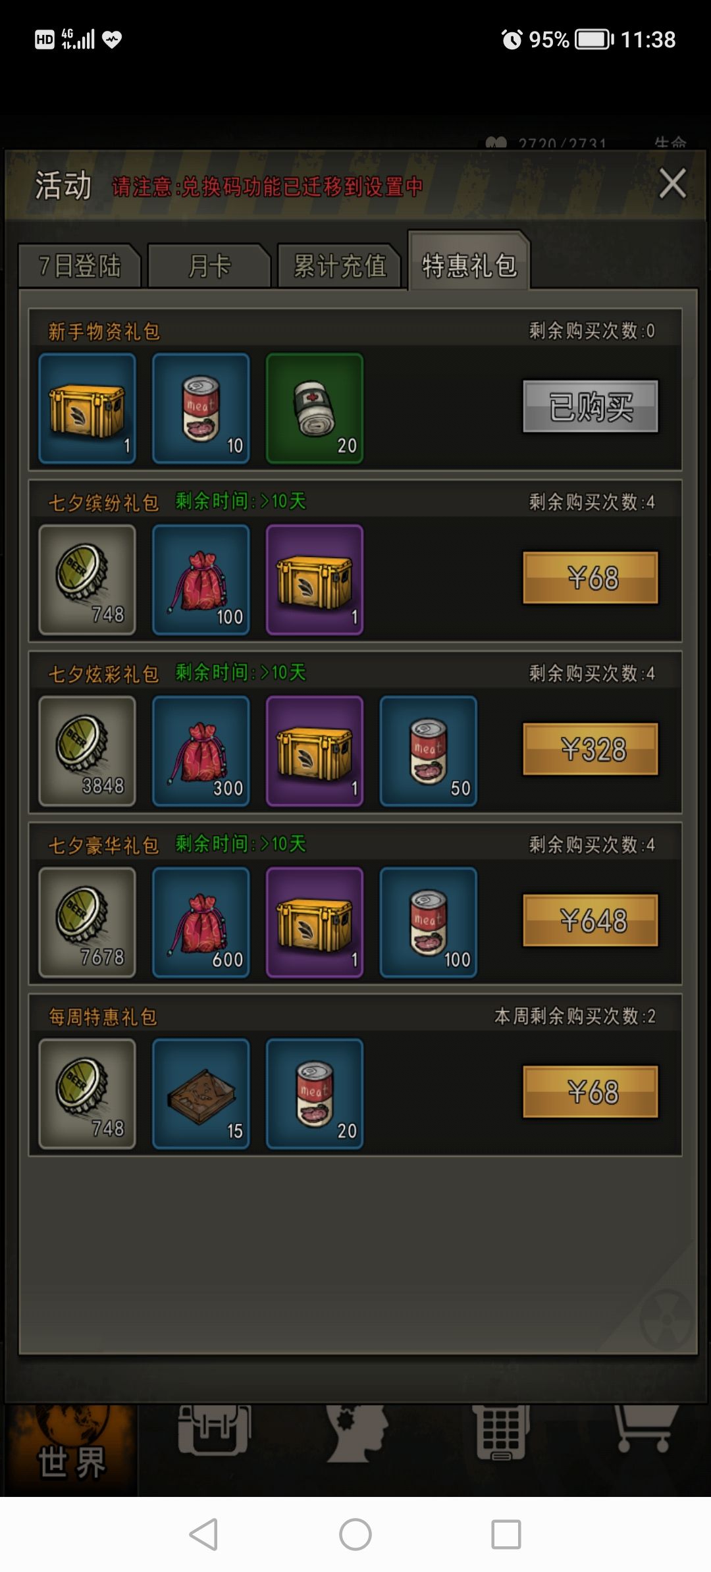Close the 活动 events window
Viewport: 711px width, 1572px height.
(x=673, y=183)
